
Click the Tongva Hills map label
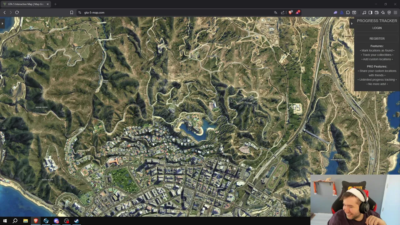tap(44, 50)
